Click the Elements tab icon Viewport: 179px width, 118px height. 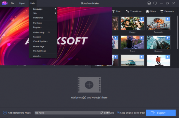pos(162,11)
